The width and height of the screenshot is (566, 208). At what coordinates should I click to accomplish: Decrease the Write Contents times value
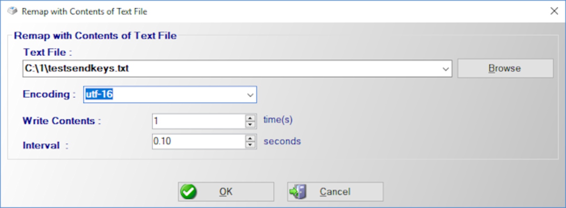(x=250, y=124)
